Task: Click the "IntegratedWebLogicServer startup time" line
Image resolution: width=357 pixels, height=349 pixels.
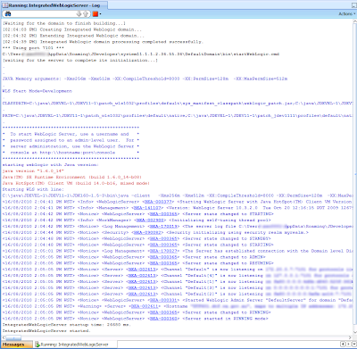Action: (66, 325)
